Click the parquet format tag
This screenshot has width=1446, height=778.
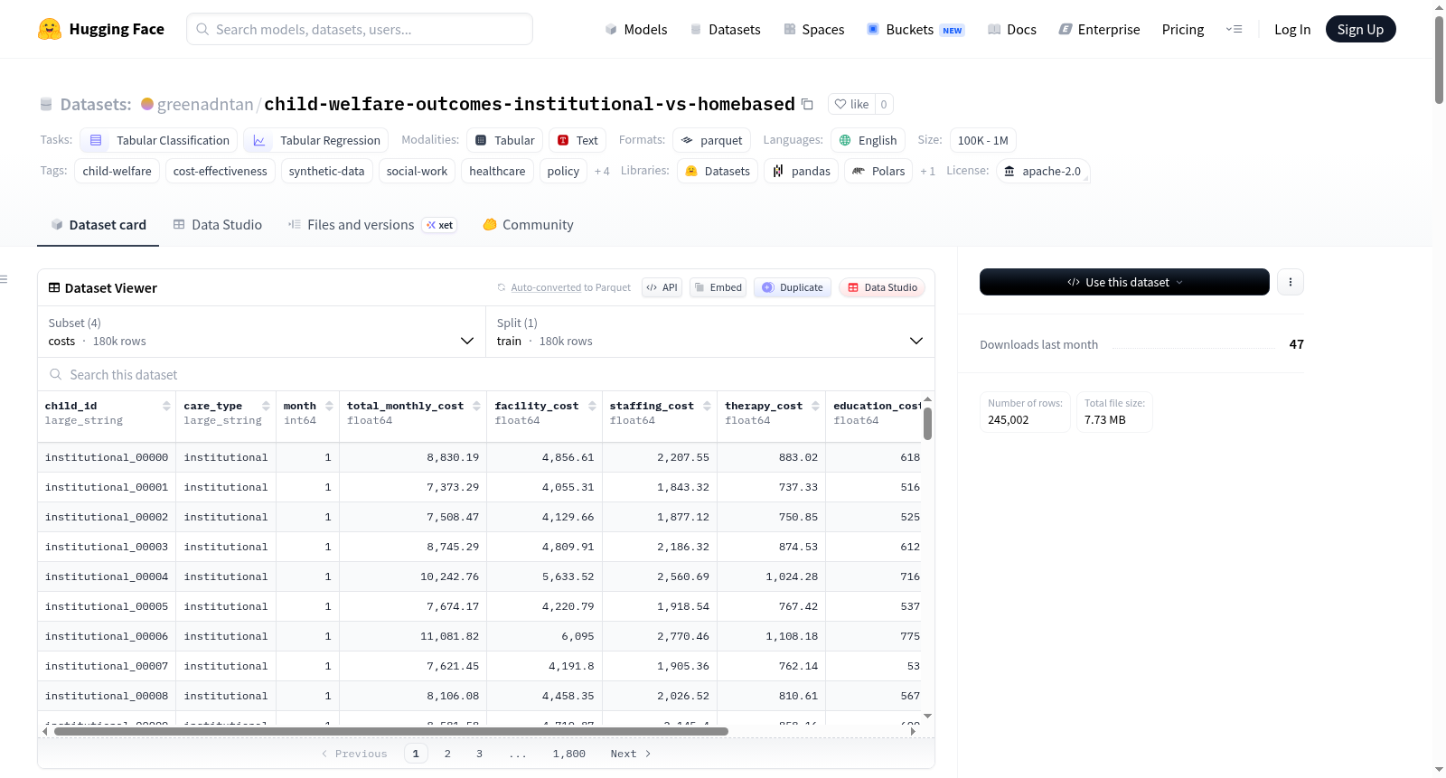712,140
